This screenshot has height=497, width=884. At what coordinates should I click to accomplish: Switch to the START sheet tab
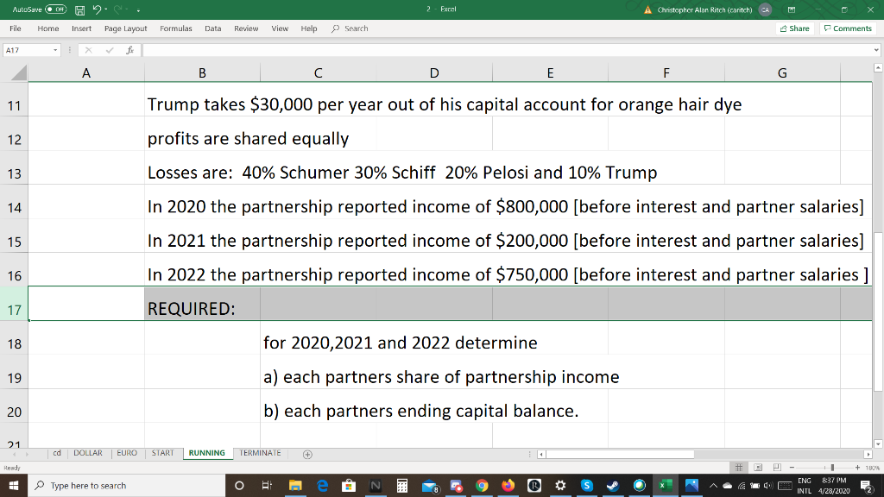163,453
